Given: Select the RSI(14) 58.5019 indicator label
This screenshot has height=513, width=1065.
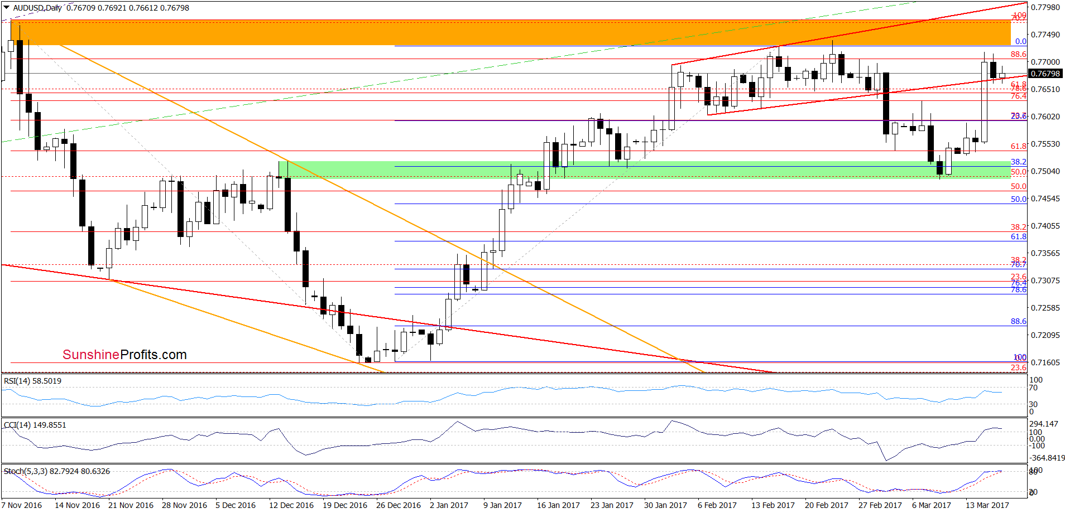Looking at the screenshot, I should [x=32, y=381].
